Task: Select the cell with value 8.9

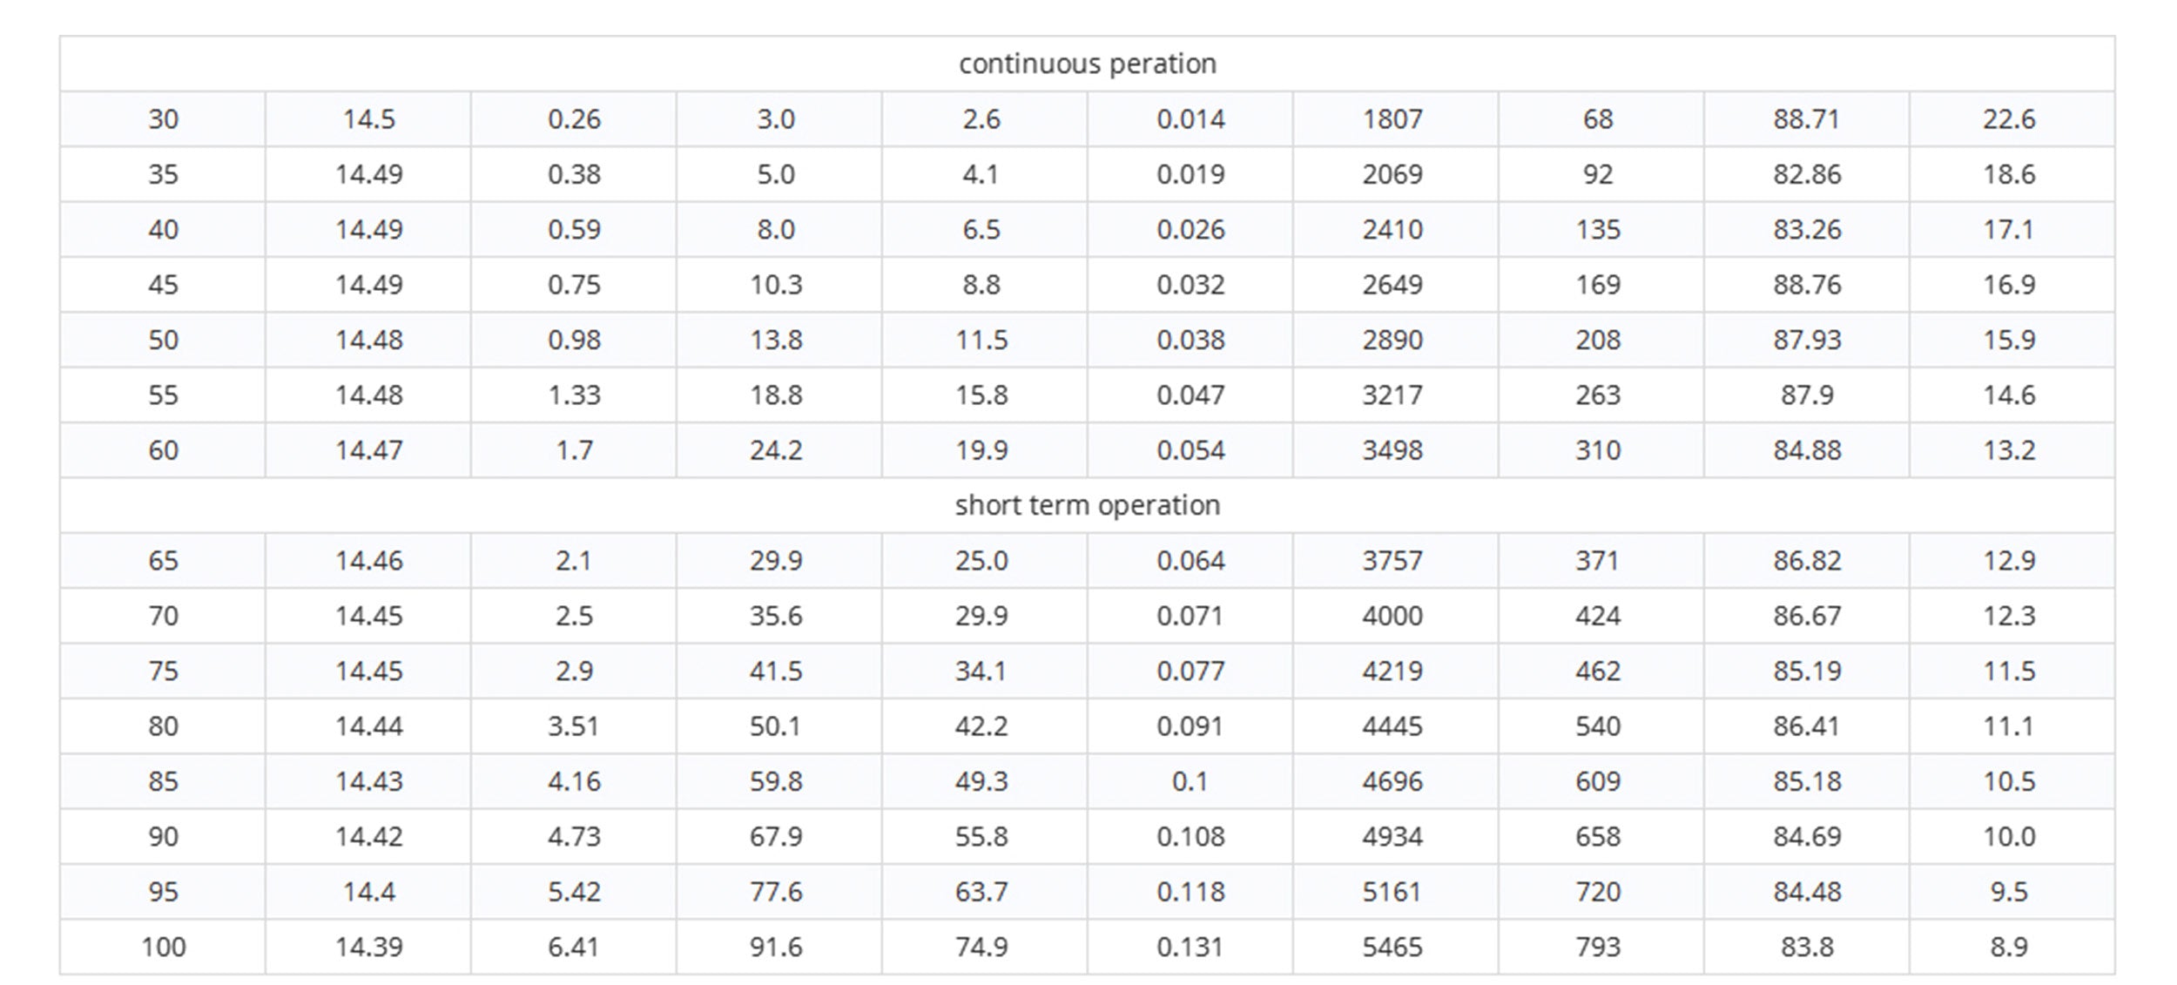Action: click(x=2009, y=947)
